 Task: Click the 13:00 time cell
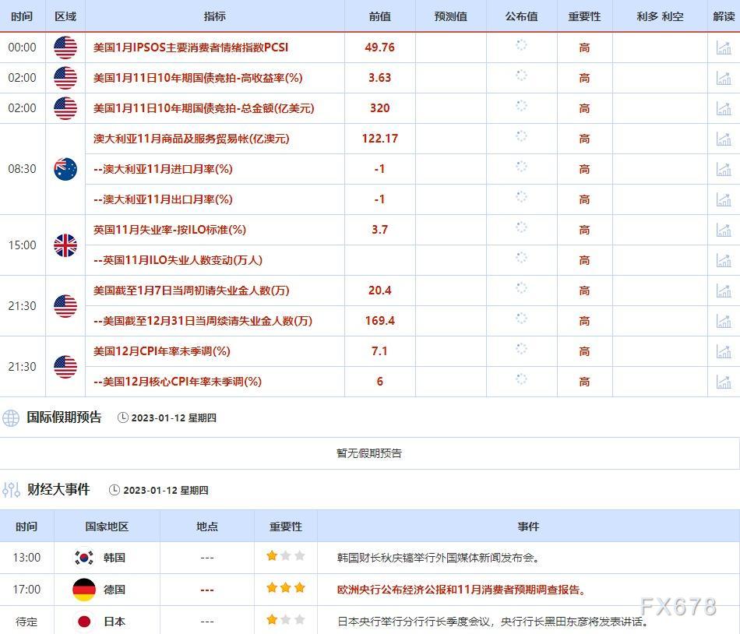coord(27,558)
